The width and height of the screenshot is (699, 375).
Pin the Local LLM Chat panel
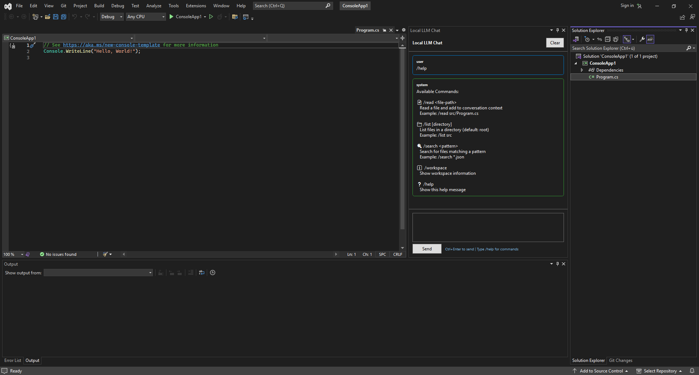pyautogui.click(x=557, y=30)
